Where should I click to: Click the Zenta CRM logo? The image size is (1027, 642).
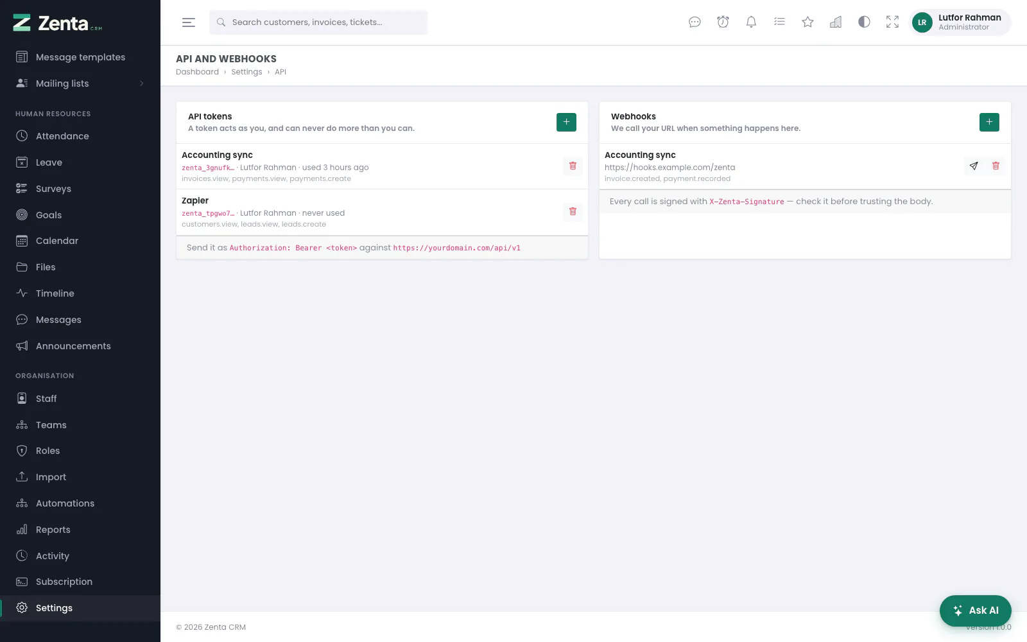coord(58,24)
